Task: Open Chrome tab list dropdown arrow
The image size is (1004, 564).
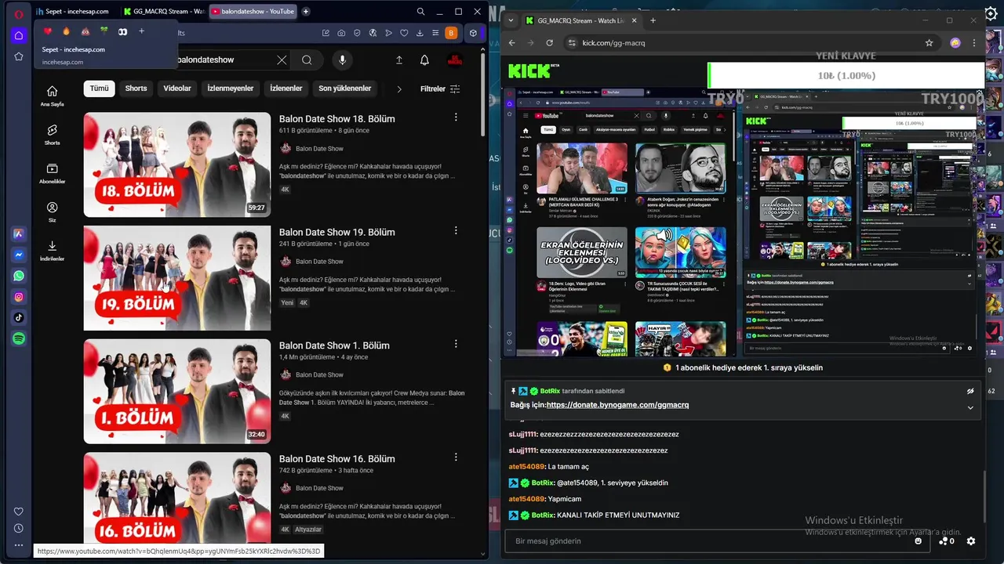Action: point(511,20)
